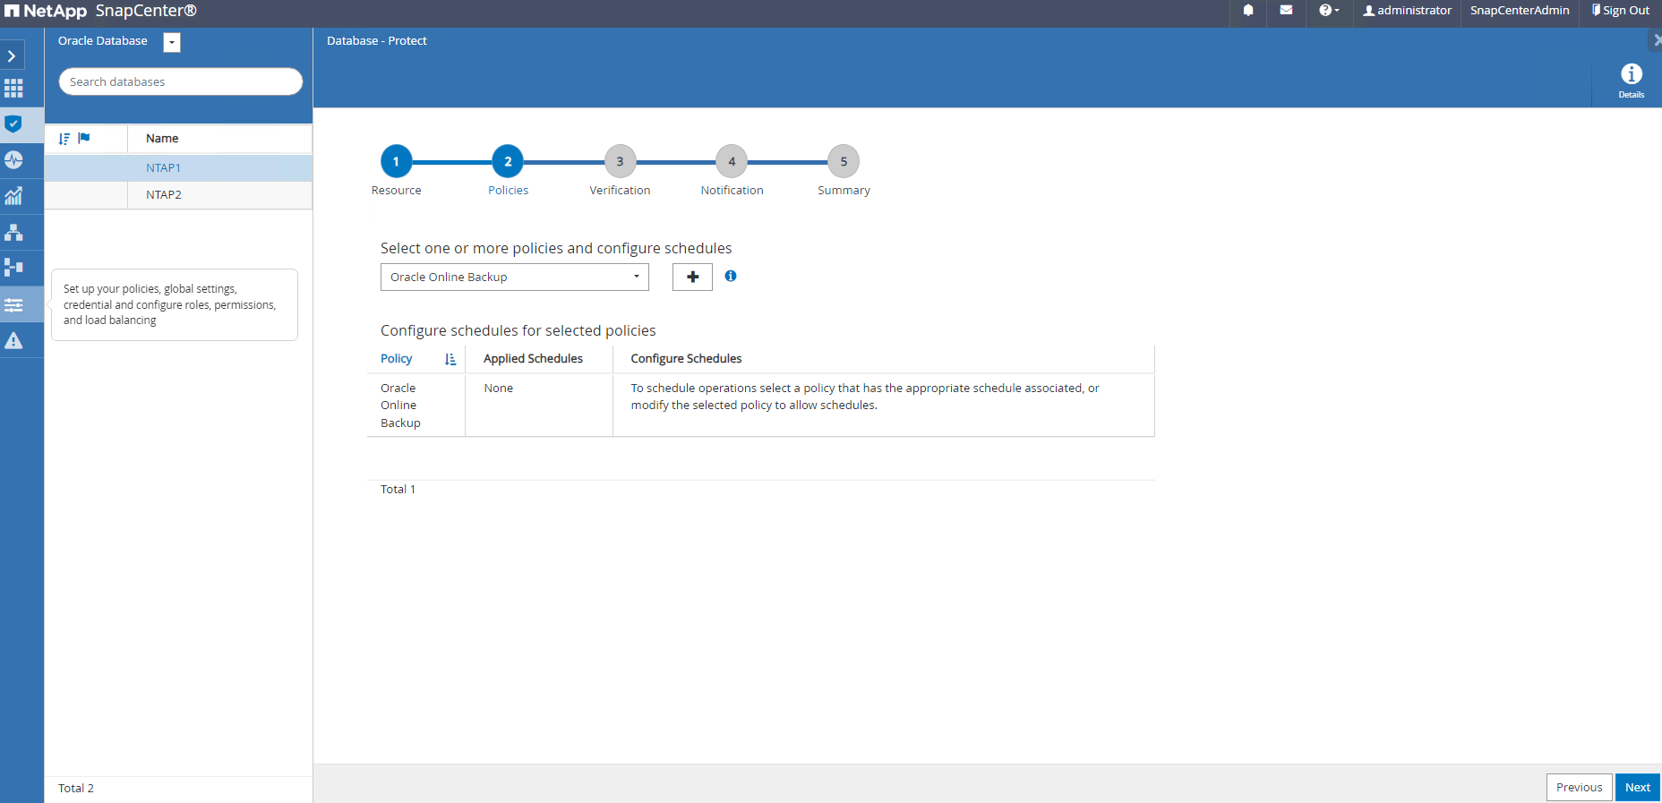Open the Reports chart icon in sidebar
The height and width of the screenshot is (803, 1662).
tap(13, 196)
